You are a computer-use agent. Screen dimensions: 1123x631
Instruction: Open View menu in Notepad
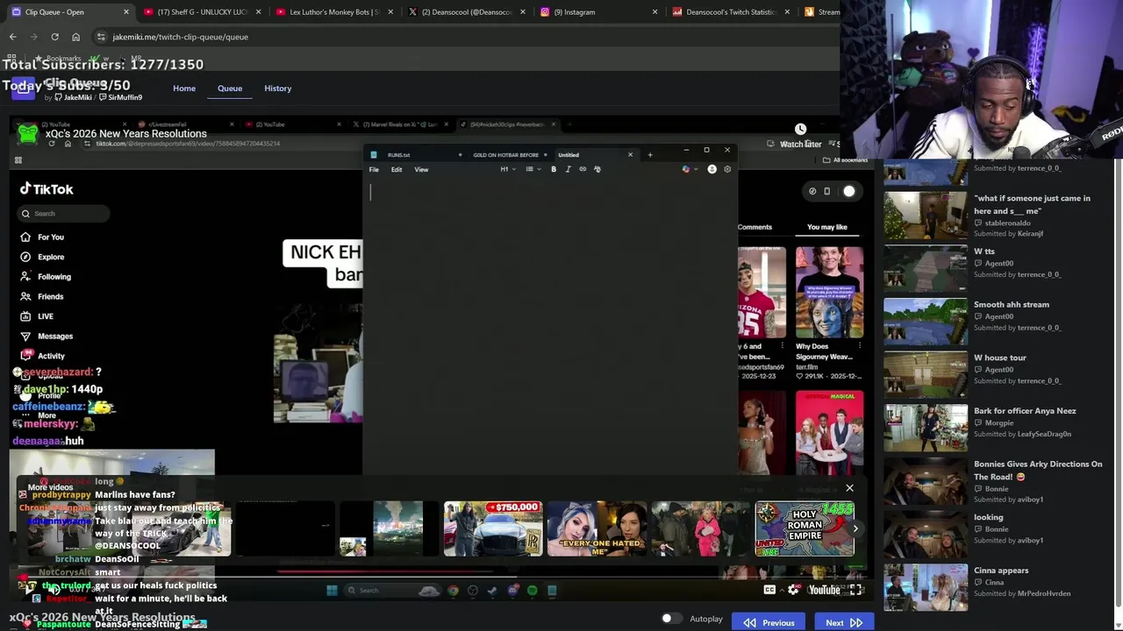(421, 169)
